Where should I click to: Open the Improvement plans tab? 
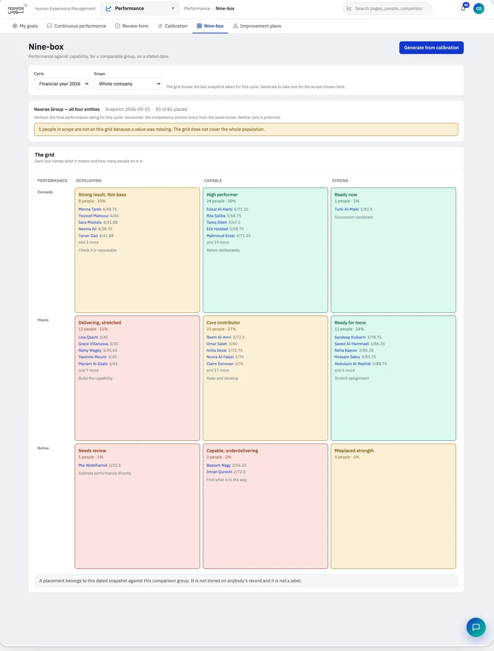point(257,26)
